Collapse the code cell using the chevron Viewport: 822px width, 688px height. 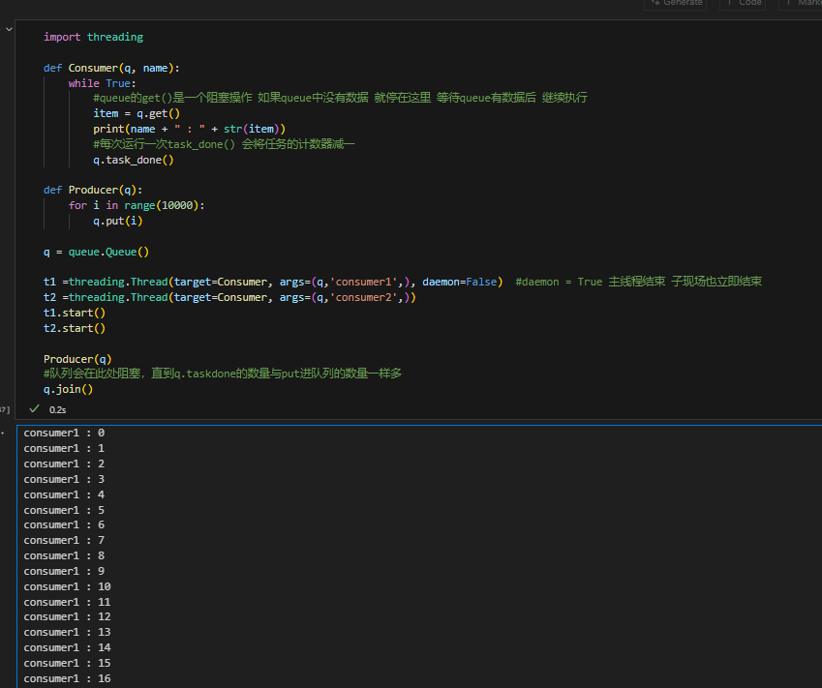point(9,30)
